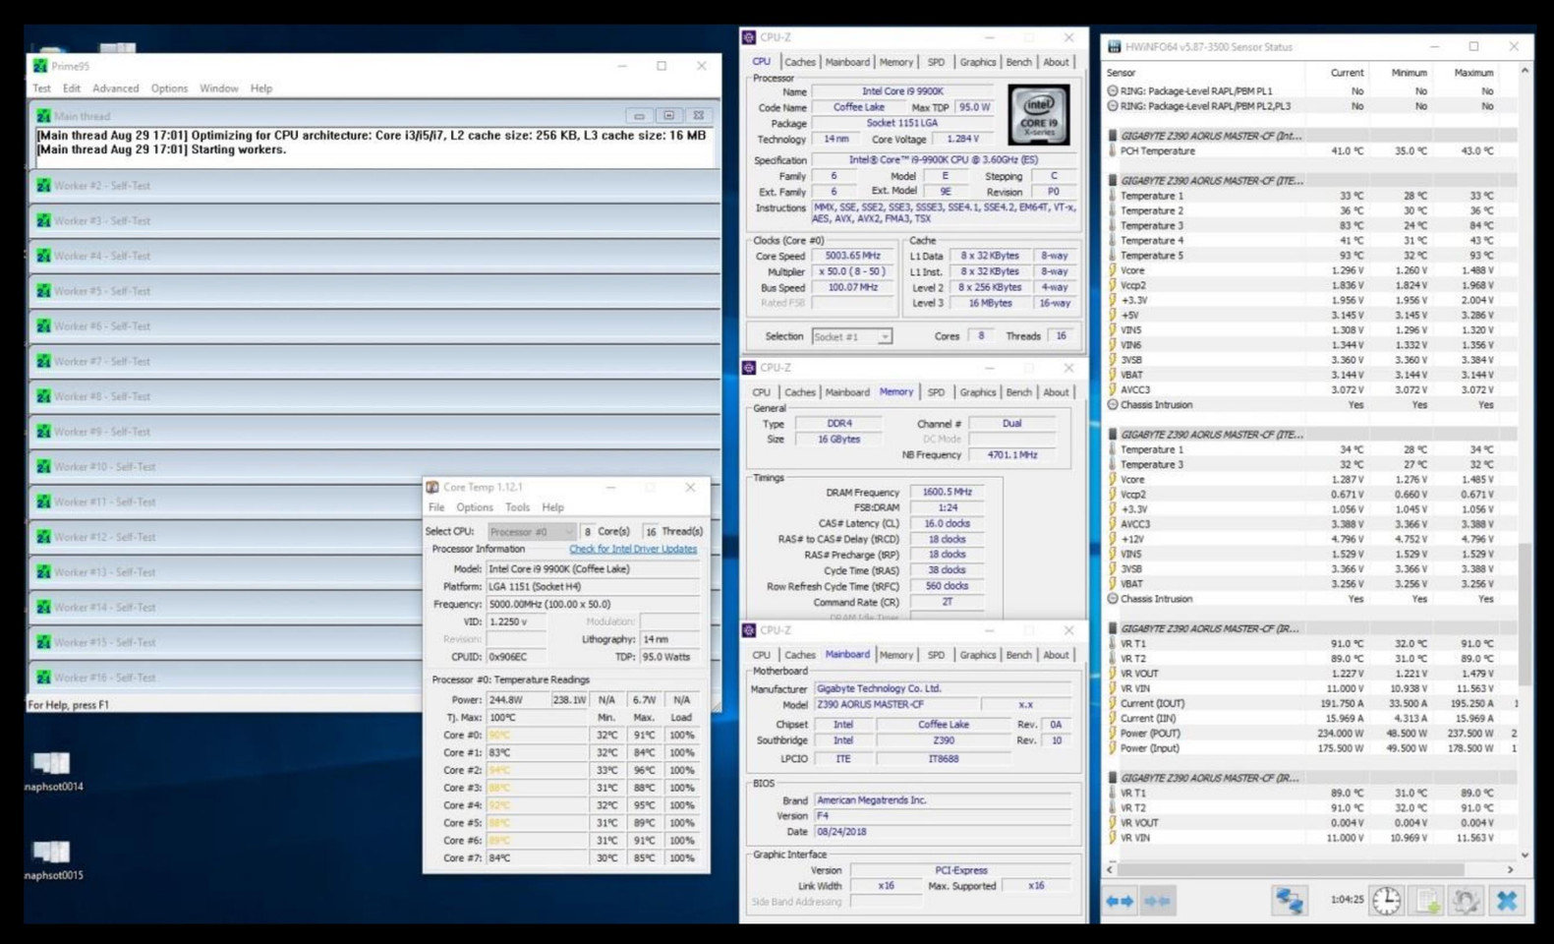The width and height of the screenshot is (1554, 944).
Task: Open the Advanced menu in Prime95
Action: [x=115, y=88]
